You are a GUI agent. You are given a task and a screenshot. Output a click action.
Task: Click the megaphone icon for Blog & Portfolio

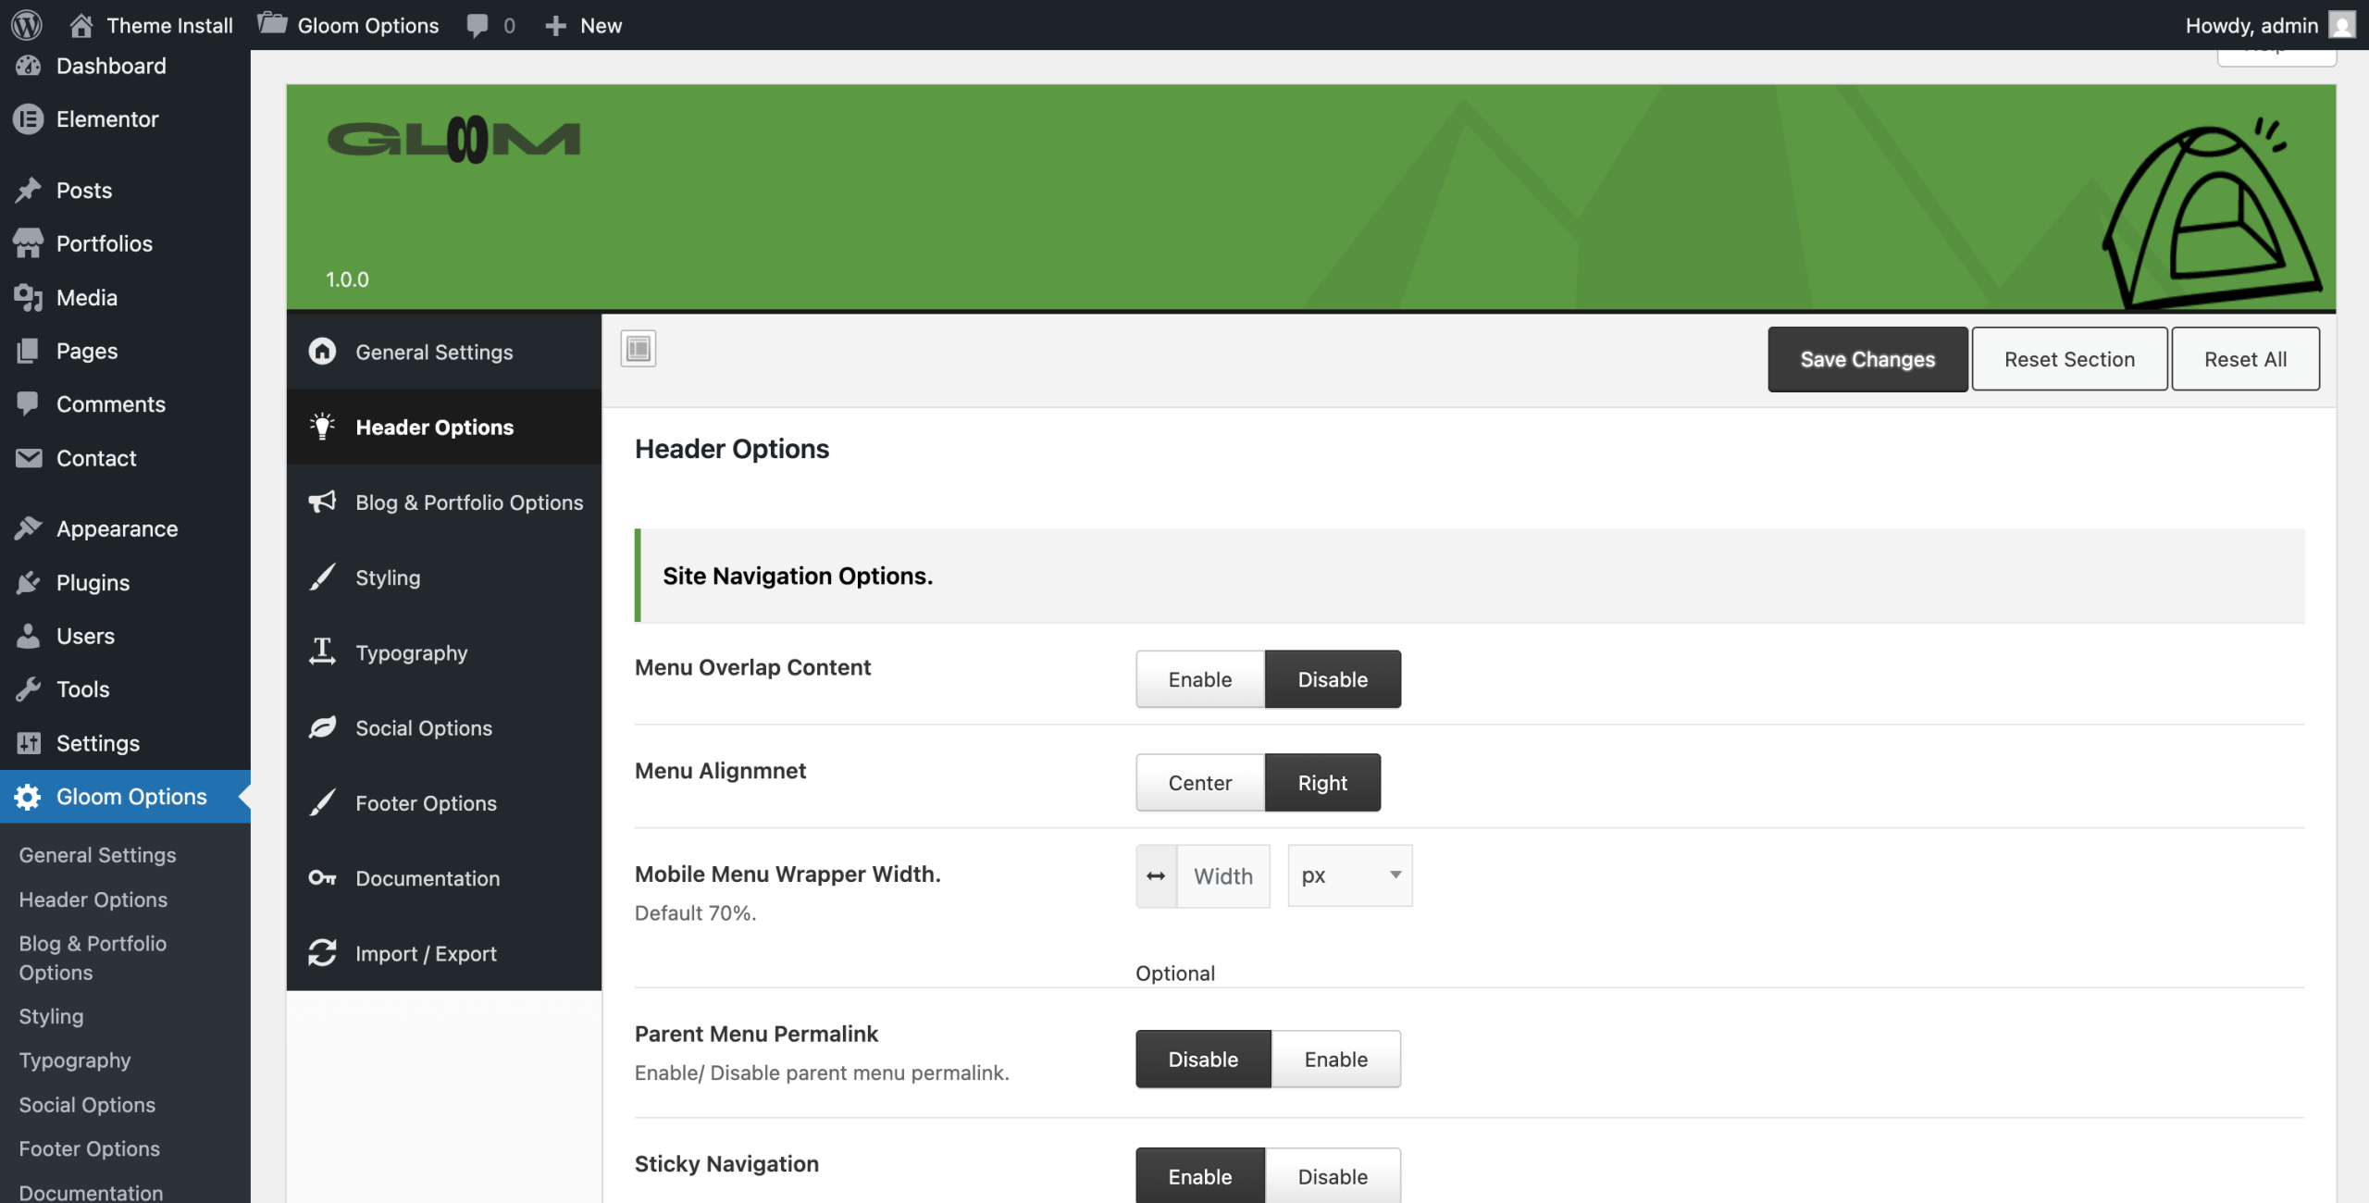[322, 502]
